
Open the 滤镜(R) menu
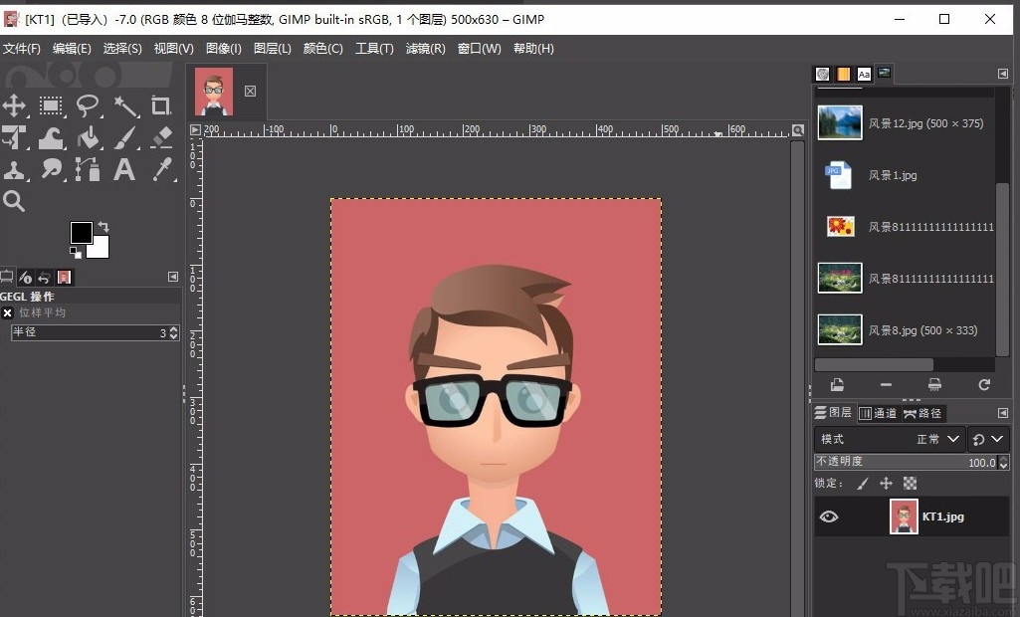pyautogui.click(x=425, y=49)
